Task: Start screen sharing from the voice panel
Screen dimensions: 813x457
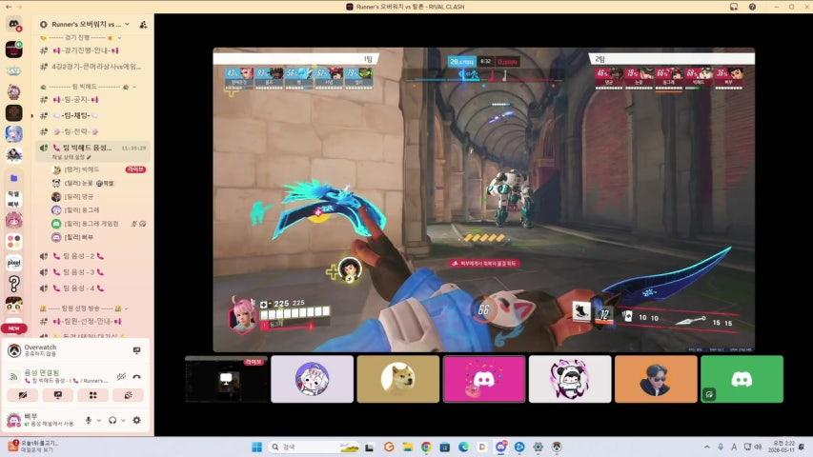Action: click(x=58, y=395)
